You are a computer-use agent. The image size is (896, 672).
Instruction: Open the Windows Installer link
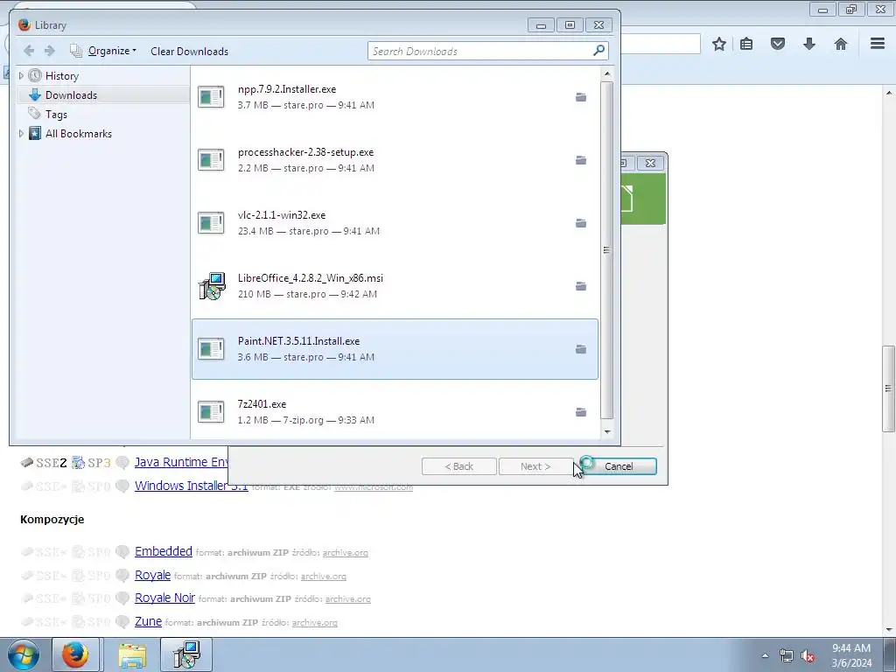coord(191,485)
